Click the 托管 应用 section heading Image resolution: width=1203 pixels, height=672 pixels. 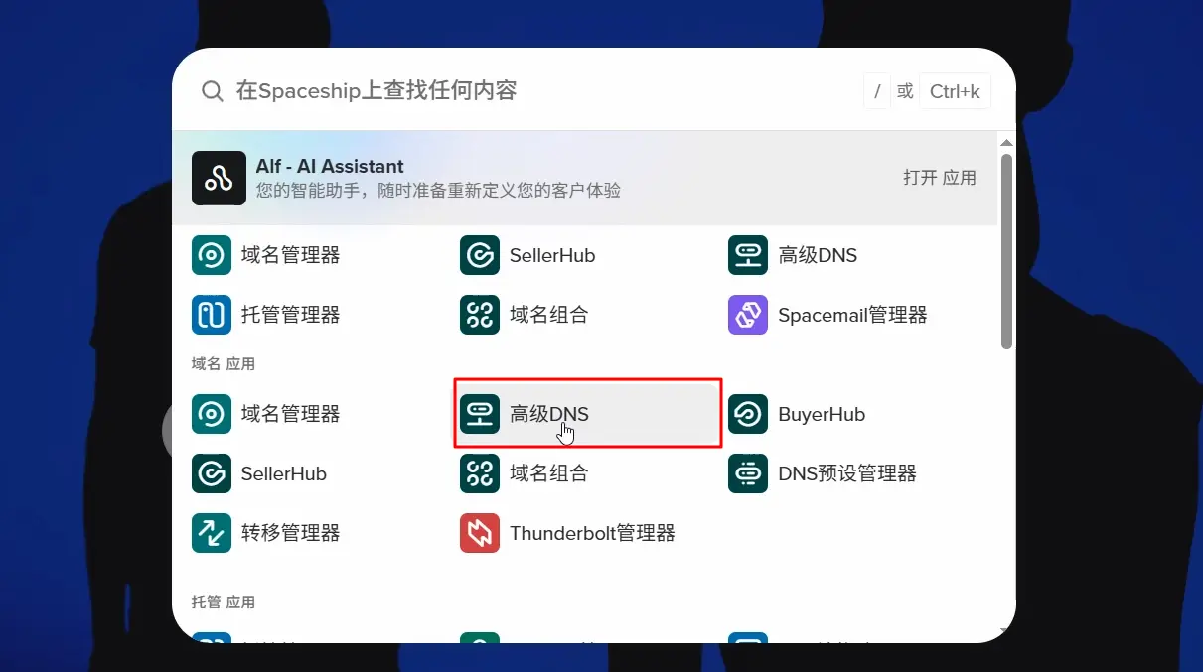pyautogui.click(x=224, y=603)
